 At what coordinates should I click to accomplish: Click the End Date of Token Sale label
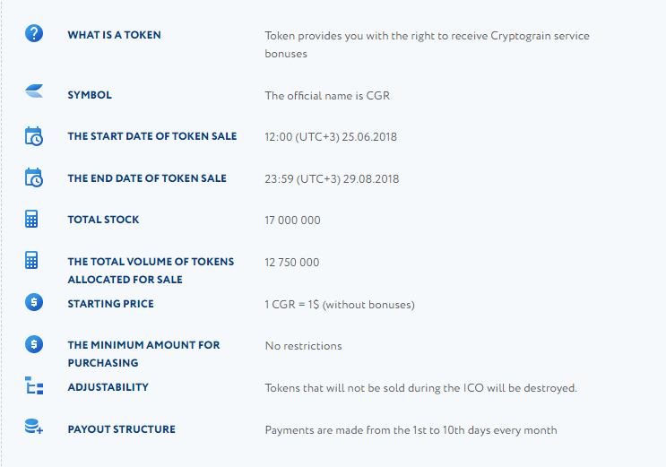(x=147, y=178)
